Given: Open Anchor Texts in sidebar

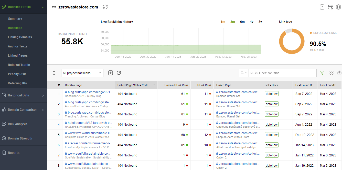Looking at the screenshot, I should coord(18,46).
